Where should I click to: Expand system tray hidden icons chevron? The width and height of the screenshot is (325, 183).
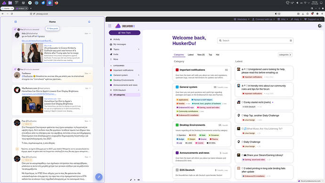point(309,3)
